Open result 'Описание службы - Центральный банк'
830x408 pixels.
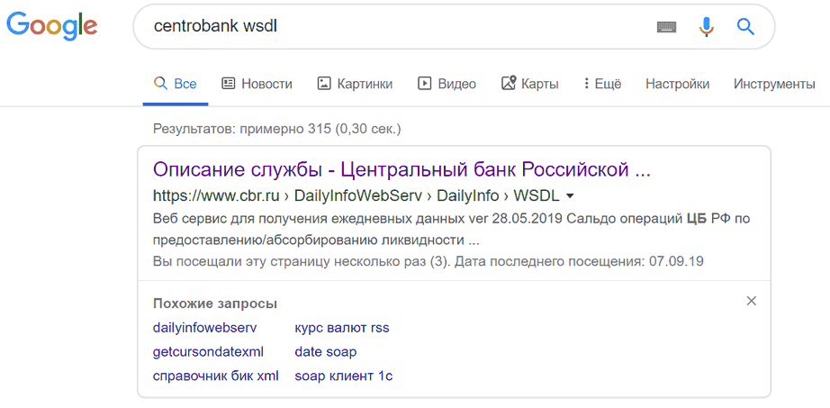point(401,170)
